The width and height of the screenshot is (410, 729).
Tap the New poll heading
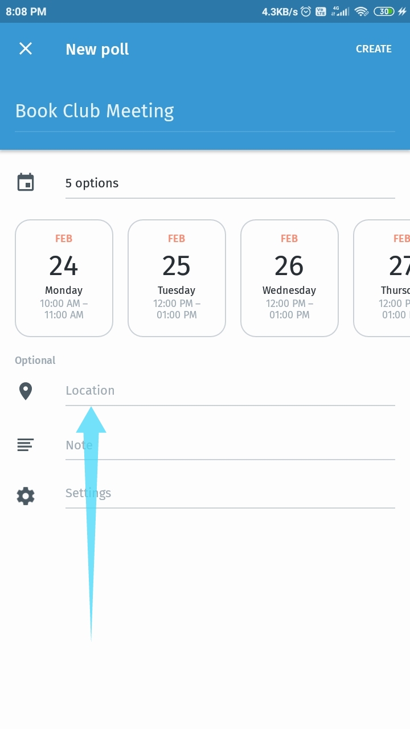pyautogui.click(x=97, y=50)
